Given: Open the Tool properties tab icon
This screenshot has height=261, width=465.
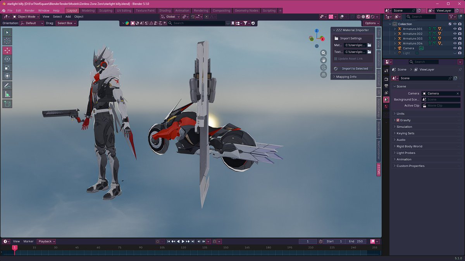Looking at the screenshot, I should pyautogui.click(x=386, y=70).
